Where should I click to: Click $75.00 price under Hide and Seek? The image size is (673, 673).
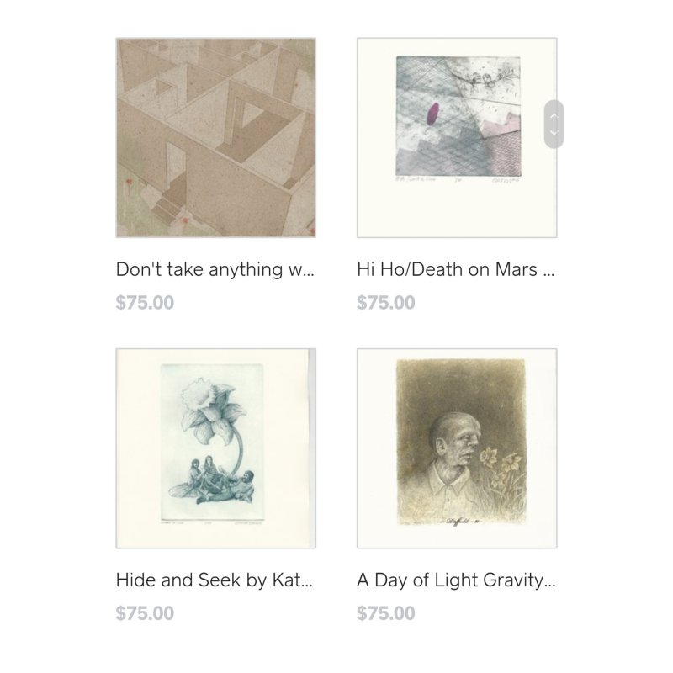(x=145, y=613)
